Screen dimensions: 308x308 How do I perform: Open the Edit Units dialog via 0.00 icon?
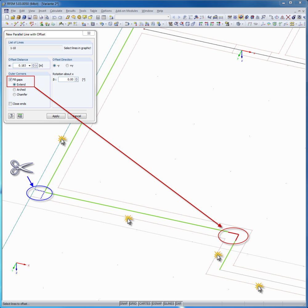coord(20,116)
